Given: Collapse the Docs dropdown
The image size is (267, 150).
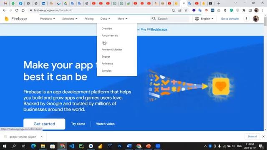Looking at the screenshot, I should 105,19.
